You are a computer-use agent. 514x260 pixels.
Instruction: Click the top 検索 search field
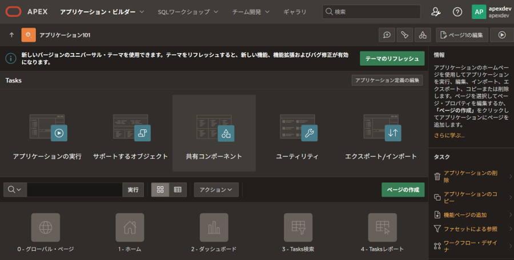pos(371,12)
